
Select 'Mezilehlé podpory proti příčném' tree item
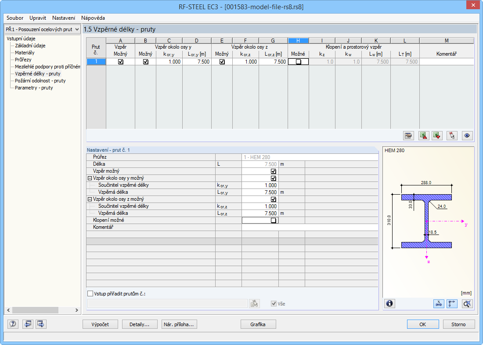tap(47, 67)
